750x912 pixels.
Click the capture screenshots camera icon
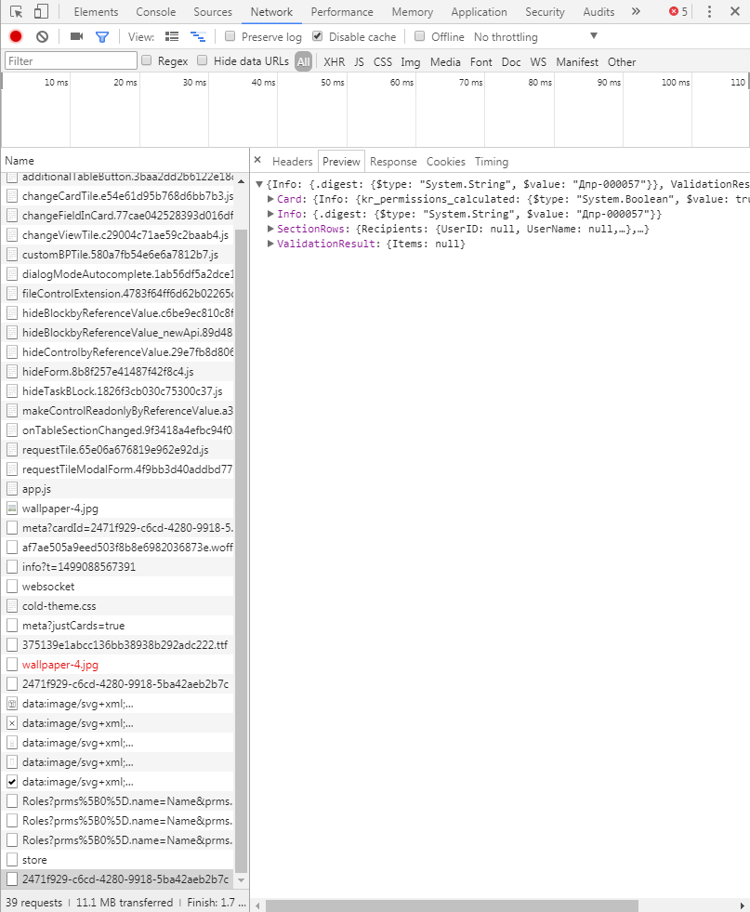pyautogui.click(x=76, y=36)
